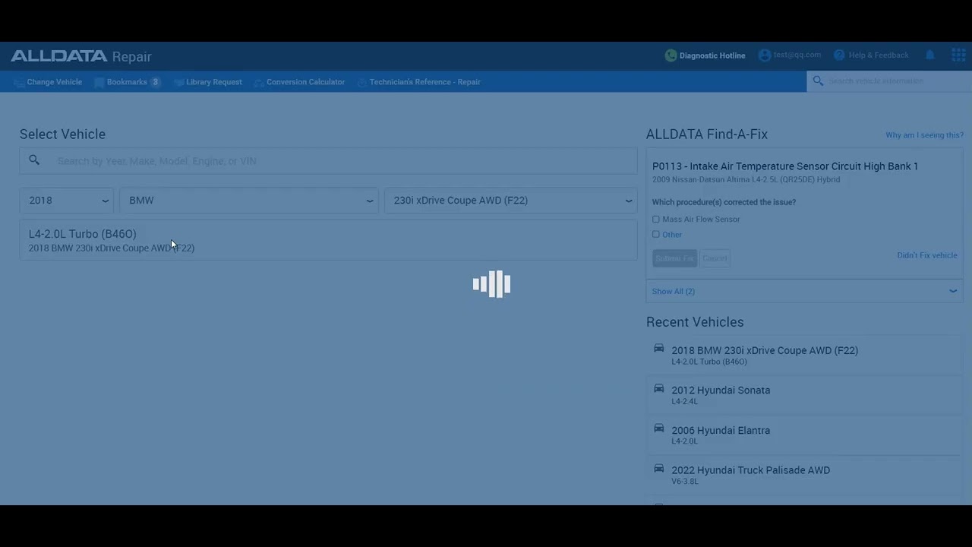This screenshot has width=972, height=547.
Task: Click the magnifier in top search bar
Action: pyautogui.click(x=818, y=81)
